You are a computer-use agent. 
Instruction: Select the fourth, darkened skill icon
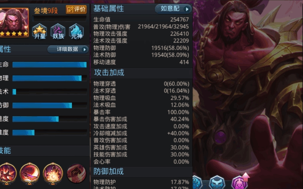(x=77, y=173)
